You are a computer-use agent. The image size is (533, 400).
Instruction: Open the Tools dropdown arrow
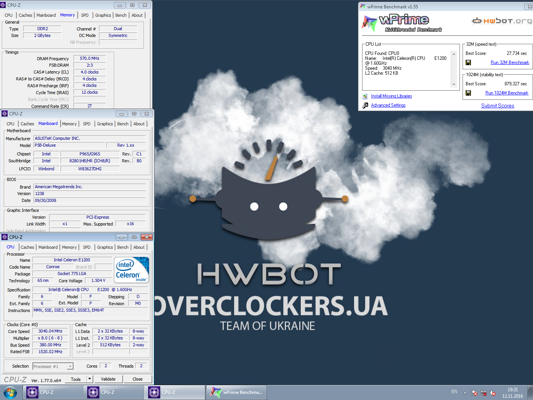(x=89, y=379)
